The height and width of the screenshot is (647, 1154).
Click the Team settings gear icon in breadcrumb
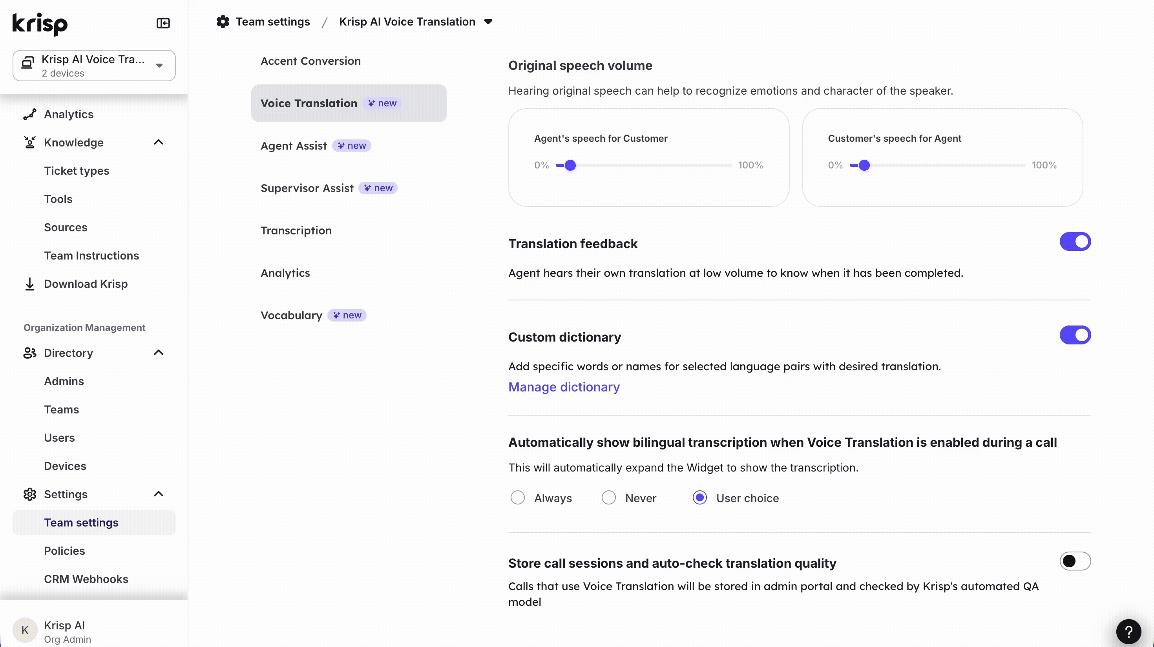(x=223, y=22)
